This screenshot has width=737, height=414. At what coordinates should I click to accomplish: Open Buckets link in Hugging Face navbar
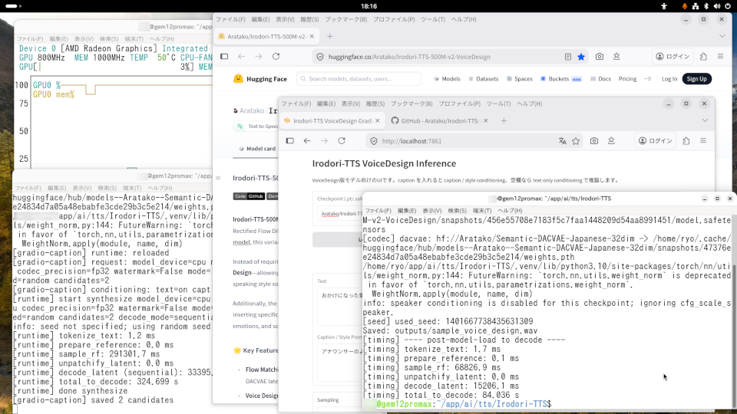click(560, 79)
